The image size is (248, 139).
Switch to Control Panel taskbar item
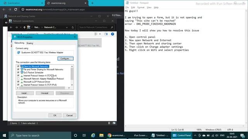coord(182,136)
